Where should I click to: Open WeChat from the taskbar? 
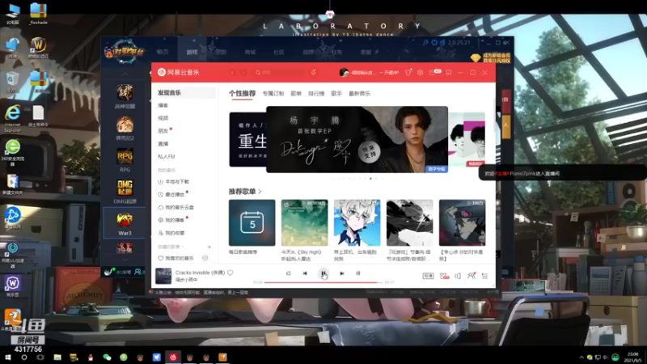[x=107, y=358]
